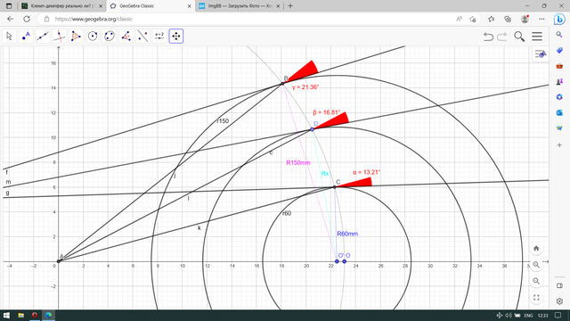Select the Perpendicular Line tool
The height and width of the screenshot is (321, 570).
point(60,36)
